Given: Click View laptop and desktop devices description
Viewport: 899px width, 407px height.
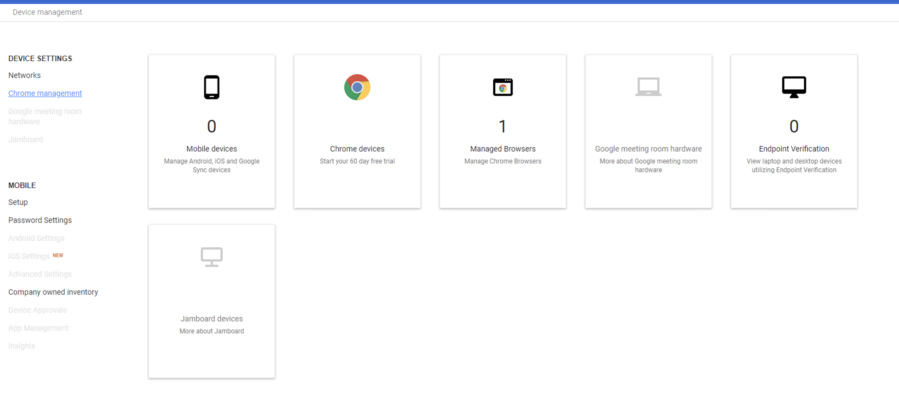Looking at the screenshot, I should coord(794,166).
